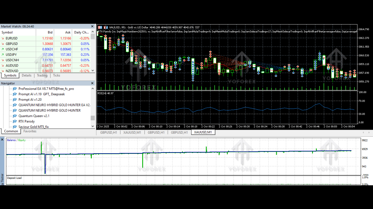Click the USDCHF up-arrow direction icon
The width and height of the screenshot is (373, 209).
click(x=3, y=49)
